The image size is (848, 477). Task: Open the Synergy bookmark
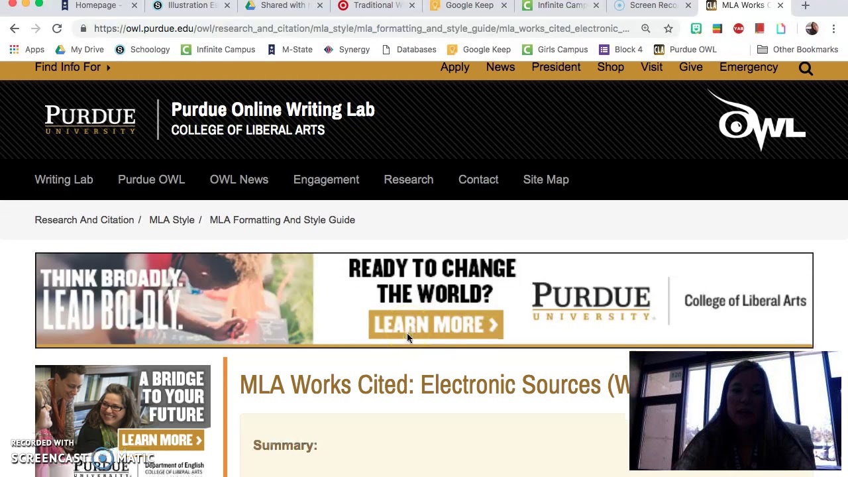click(346, 50)
